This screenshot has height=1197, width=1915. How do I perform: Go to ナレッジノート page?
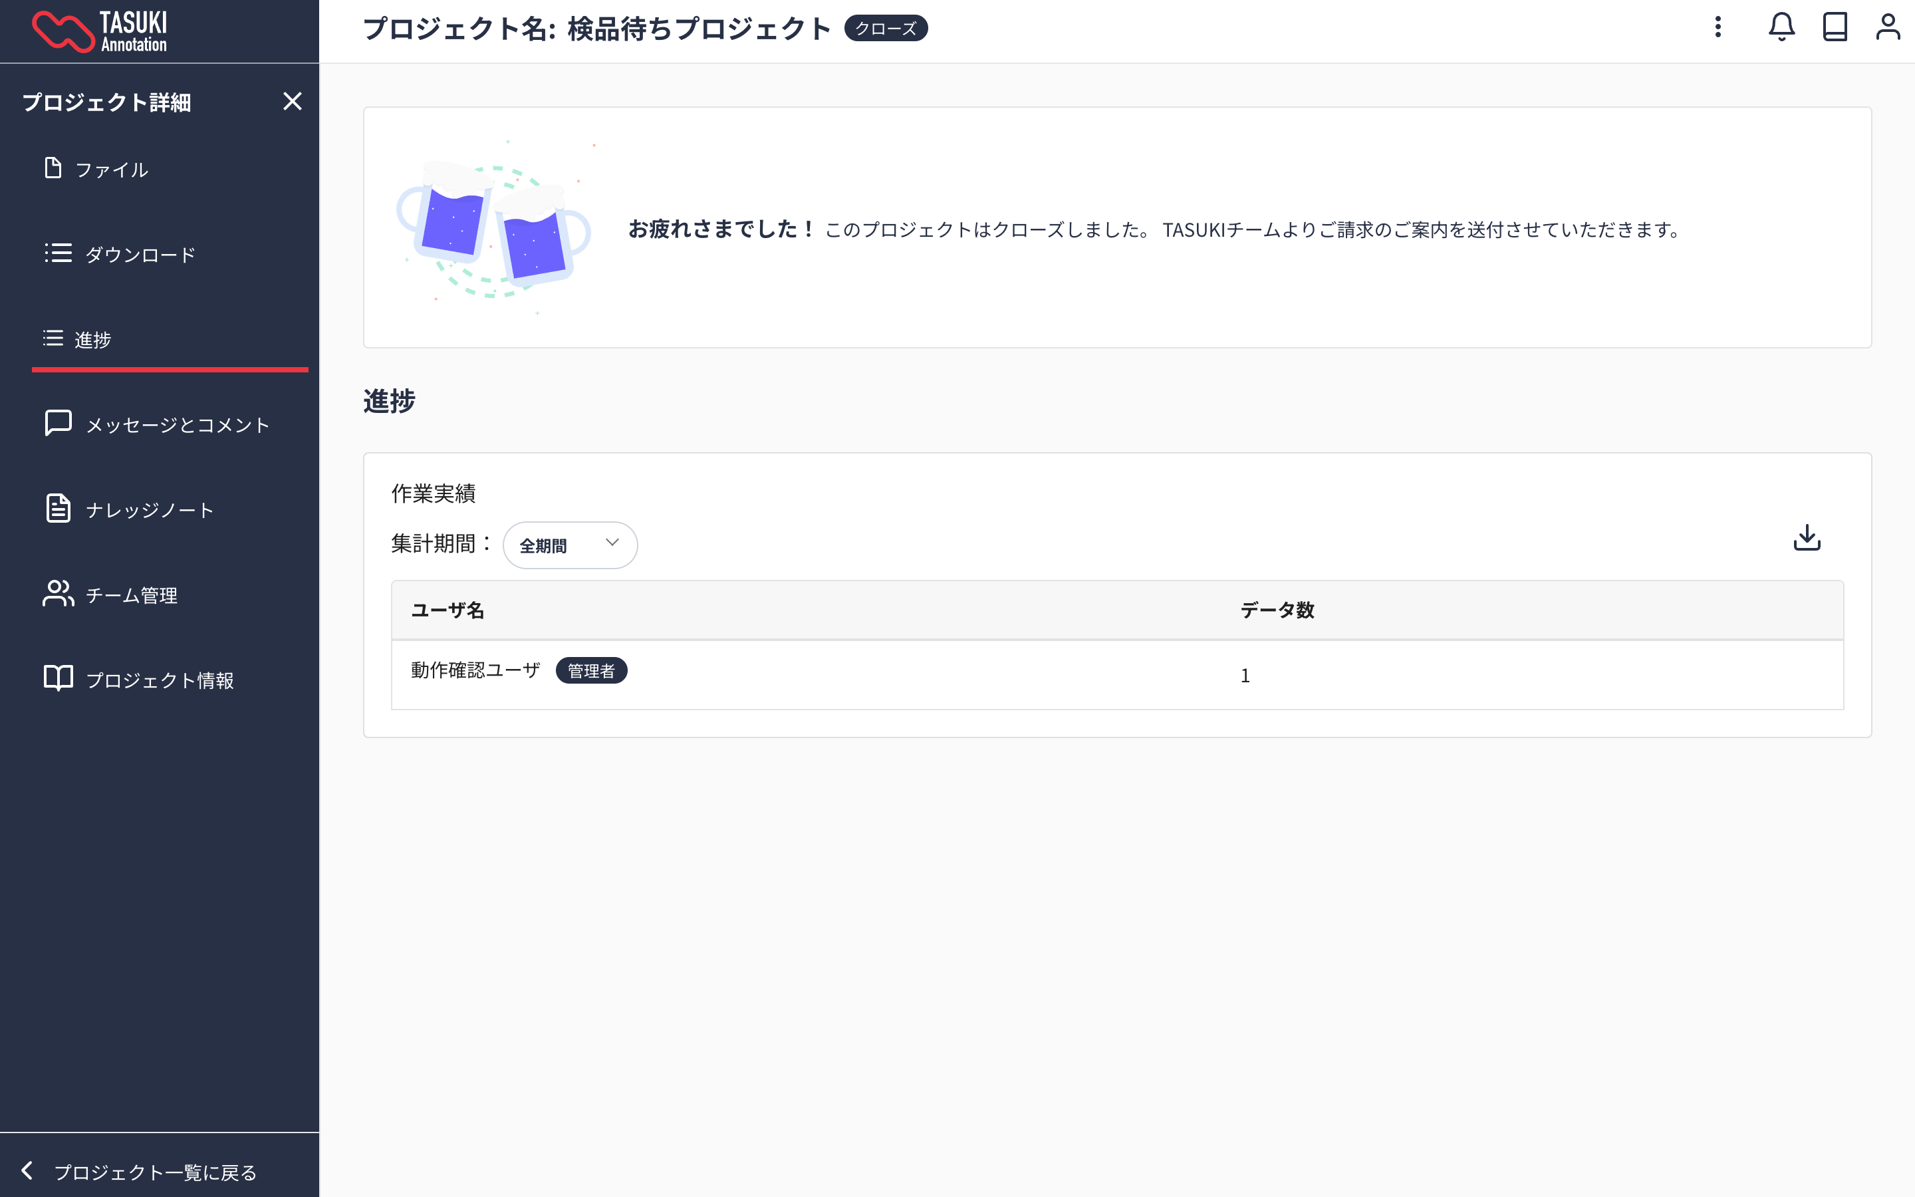tap(150, 511)
